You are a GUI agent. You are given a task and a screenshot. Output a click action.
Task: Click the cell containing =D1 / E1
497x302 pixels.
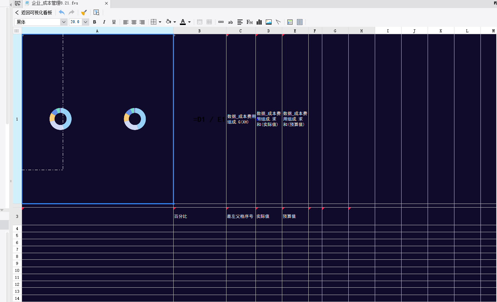[x=200, y=119]
